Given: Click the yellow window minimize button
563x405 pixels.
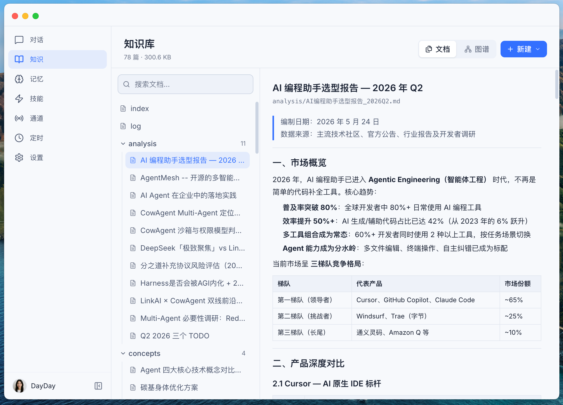Looking at the screenshot, I should point(25,16).
